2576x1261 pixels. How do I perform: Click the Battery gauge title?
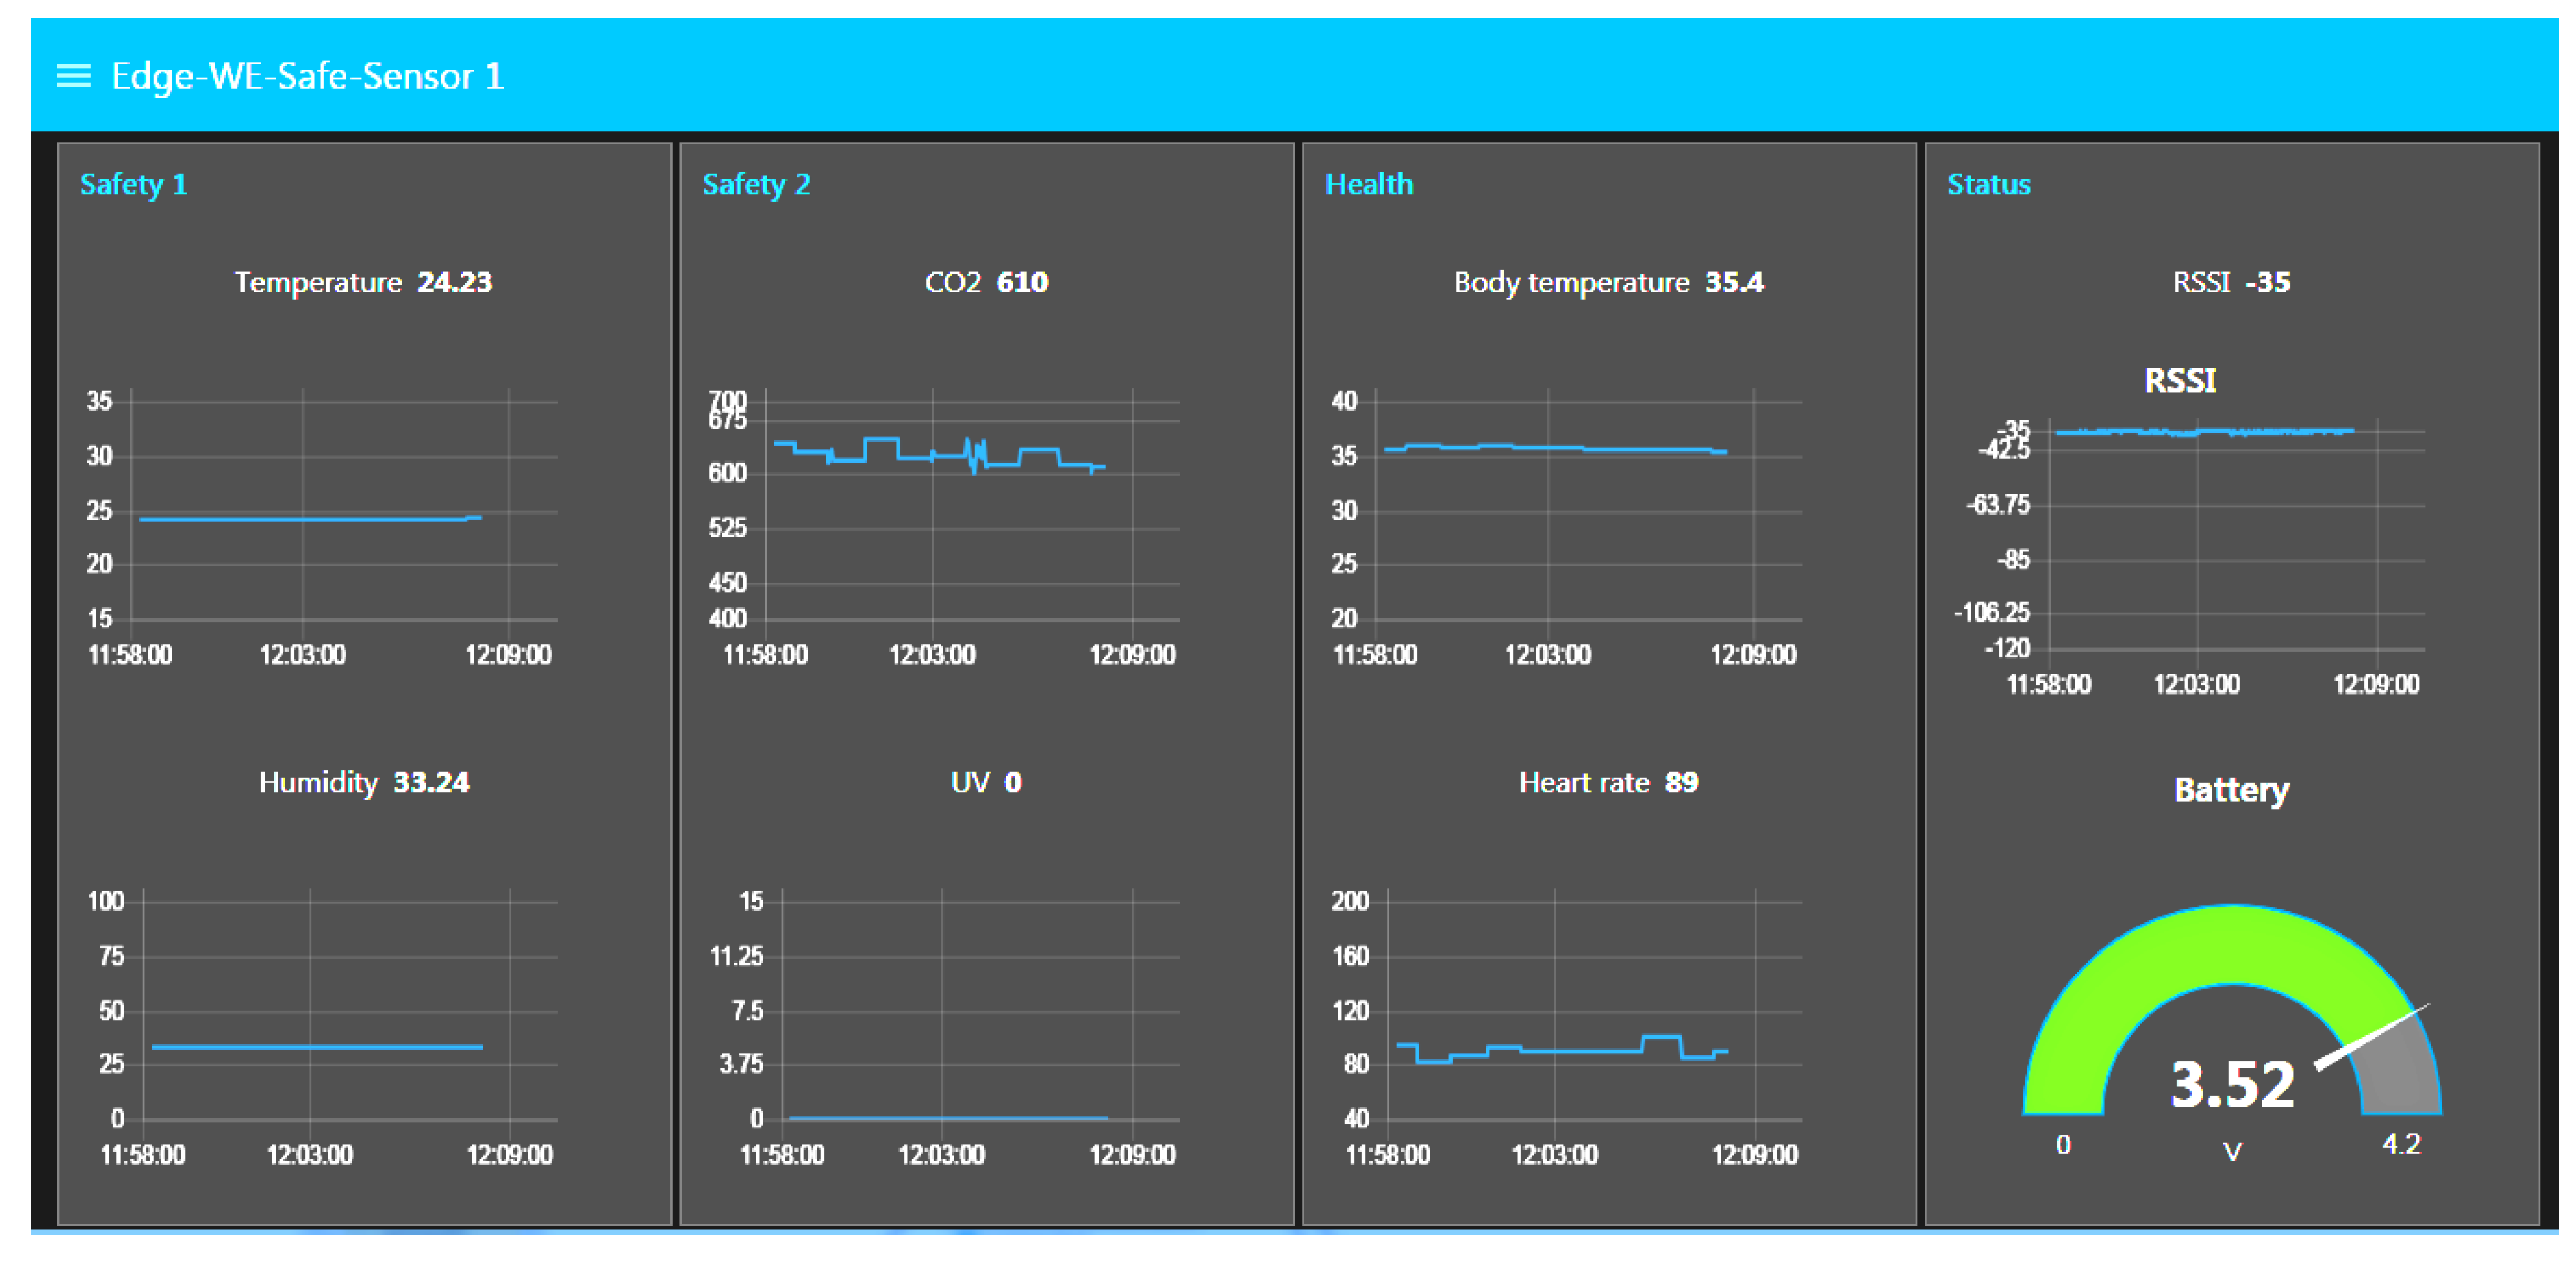coord(2232,790)
